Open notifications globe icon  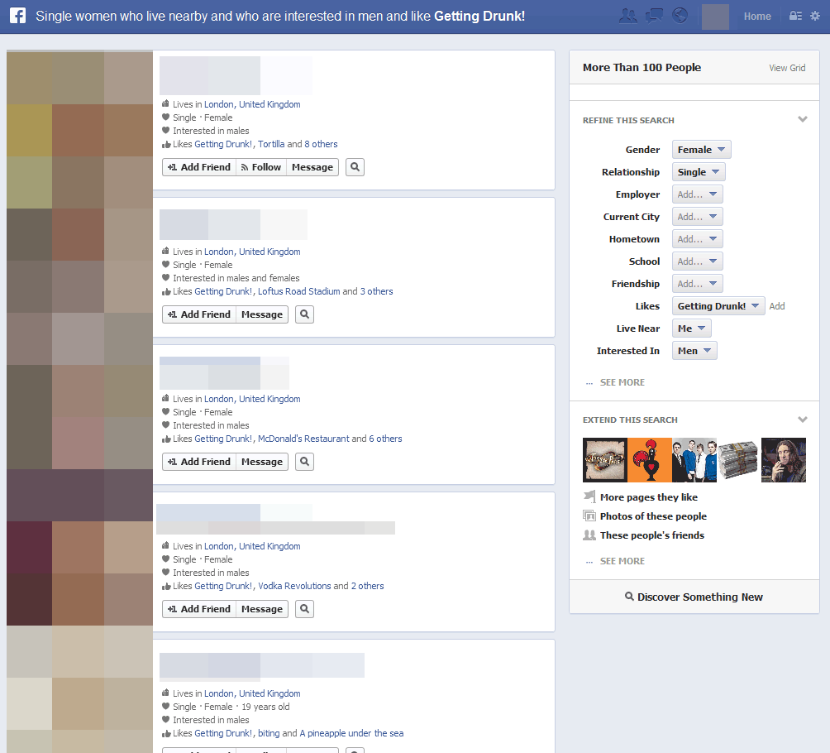pos(680,16)
